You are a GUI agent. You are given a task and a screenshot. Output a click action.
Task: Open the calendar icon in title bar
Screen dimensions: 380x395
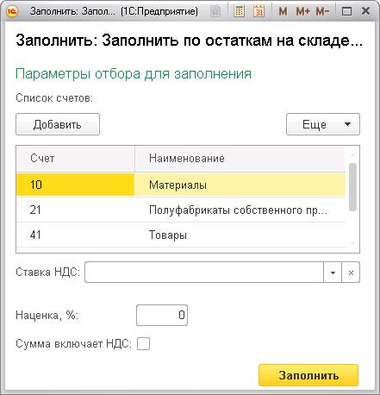click(x=259, y=11)
